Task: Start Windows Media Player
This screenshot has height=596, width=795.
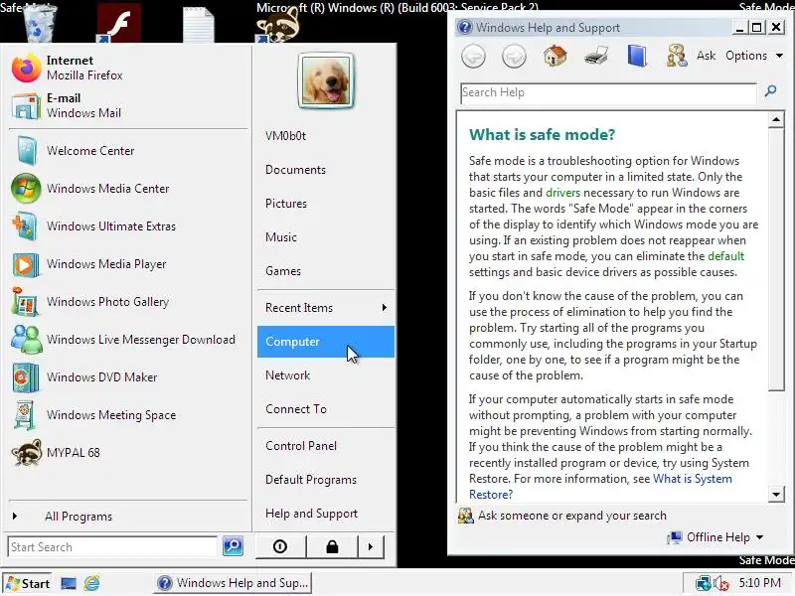Action: (128, 263)
